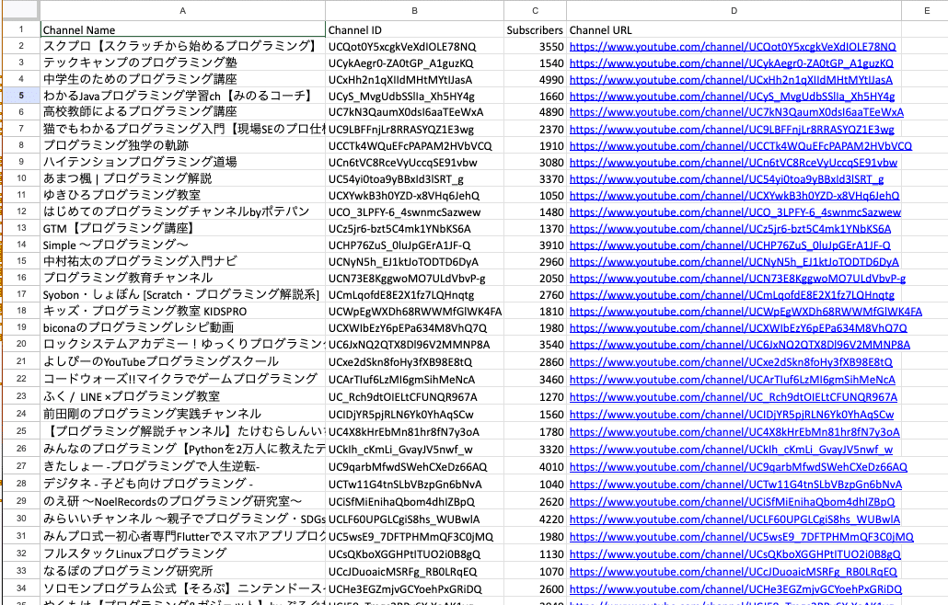Viewport: 948px width, 605px height.
Task: Select cell 'プログラミング教育チャンネル'
Action: click(182, 278)
